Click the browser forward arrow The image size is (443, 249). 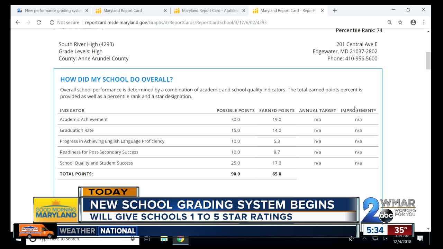[x=28, y=22]
